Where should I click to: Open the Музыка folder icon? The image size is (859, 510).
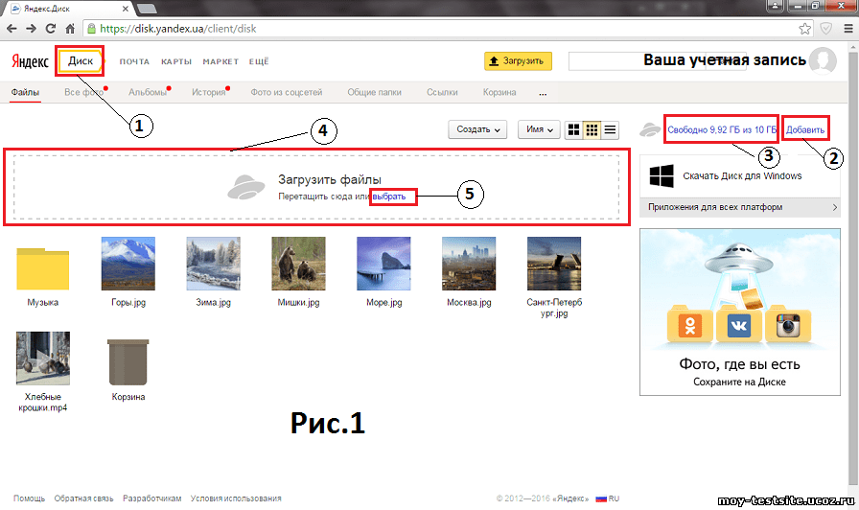click(x=43, y=267)
